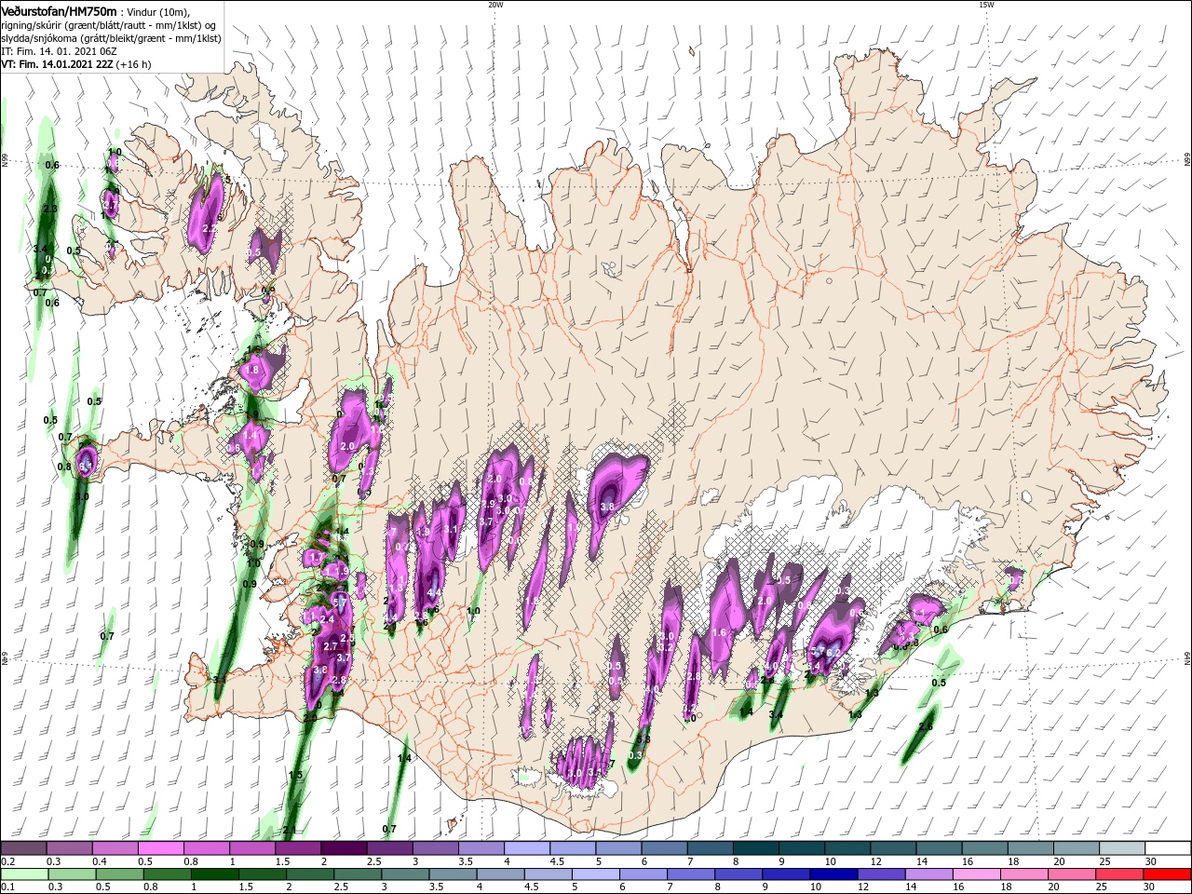Pick the snow scale swatch 5–6
Screen dimensions: 1192x894
(x=618, y=848)
